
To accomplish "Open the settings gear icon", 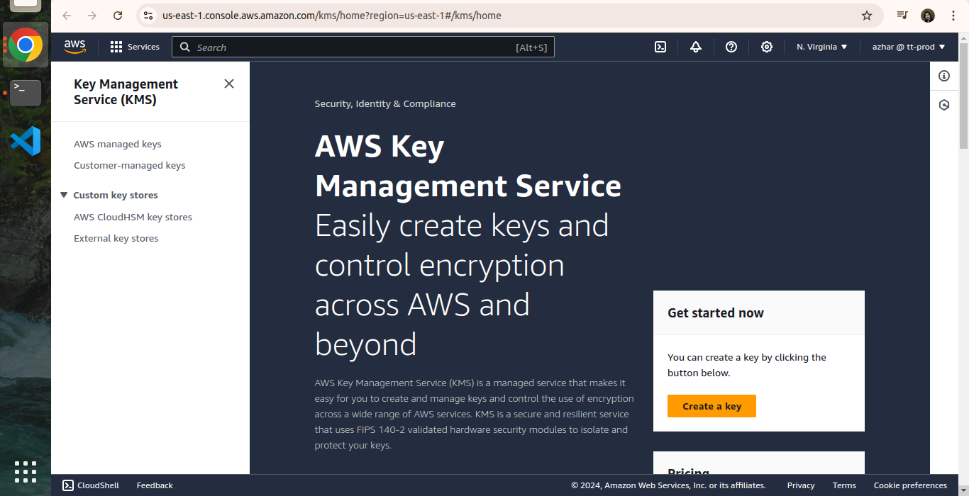I will [766, 47].
